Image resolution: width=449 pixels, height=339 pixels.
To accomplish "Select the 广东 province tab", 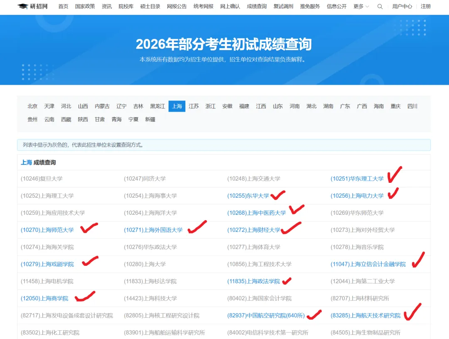I will [x=345, y=106].
